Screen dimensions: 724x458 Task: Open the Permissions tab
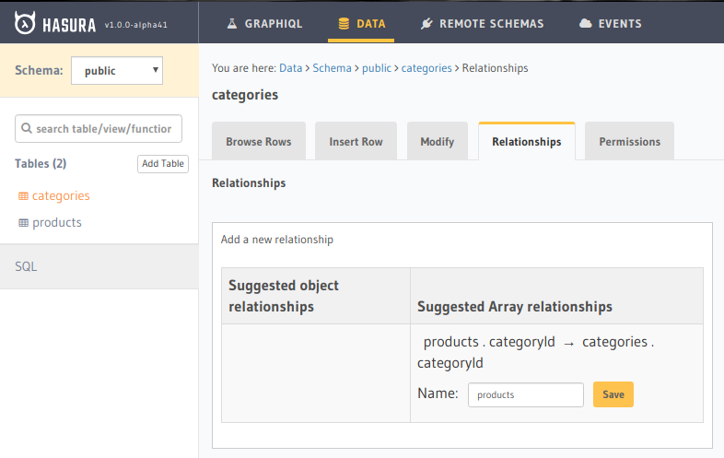point(629,142)
